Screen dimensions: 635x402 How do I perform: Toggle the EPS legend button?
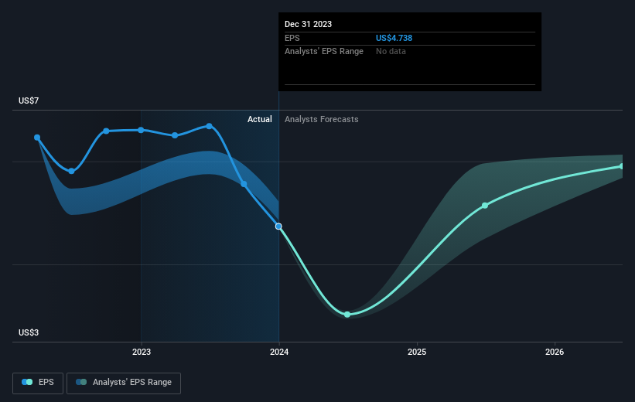point(38,383)
